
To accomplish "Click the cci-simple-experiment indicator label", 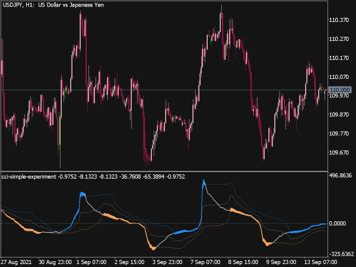I will pos(29,177).
